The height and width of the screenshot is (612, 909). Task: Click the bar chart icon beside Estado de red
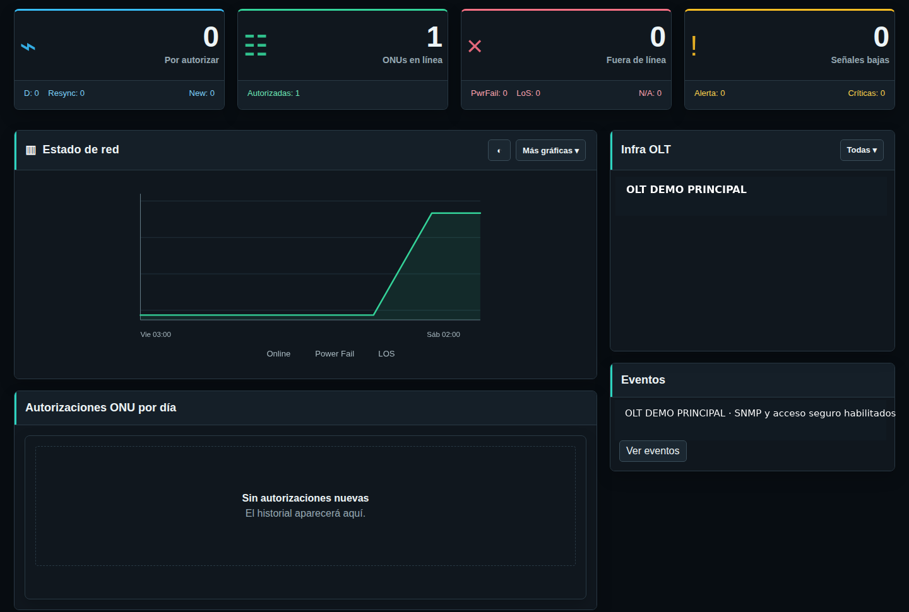(x=31, y=150)
